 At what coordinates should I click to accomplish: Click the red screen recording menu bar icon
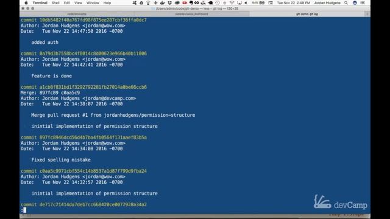pos(185,2)
